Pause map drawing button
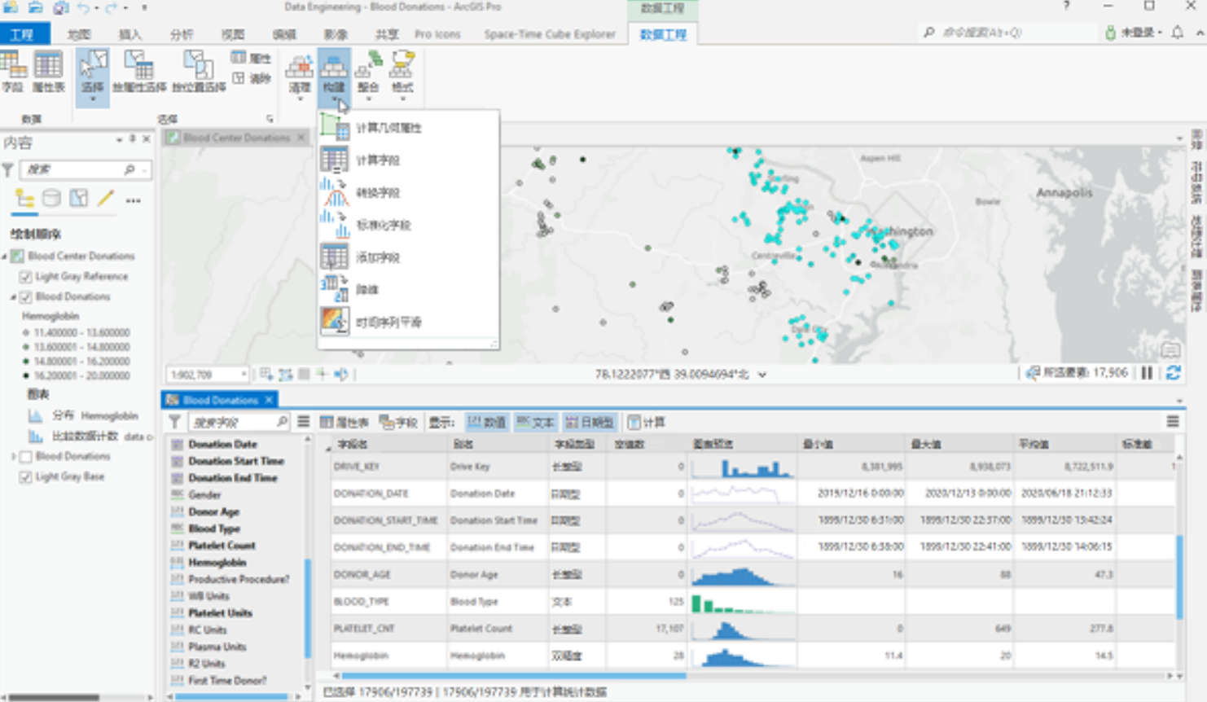The height and width of the screenshot is (702, 1207). coord(1148,373)
